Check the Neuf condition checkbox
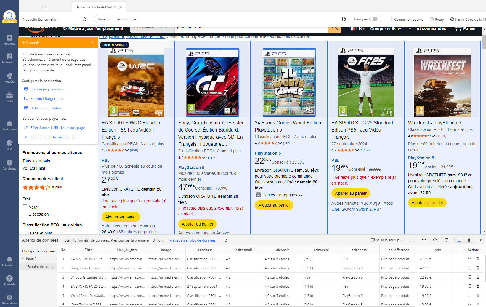This screenshot has width=486, height=307. pos(25,207)
